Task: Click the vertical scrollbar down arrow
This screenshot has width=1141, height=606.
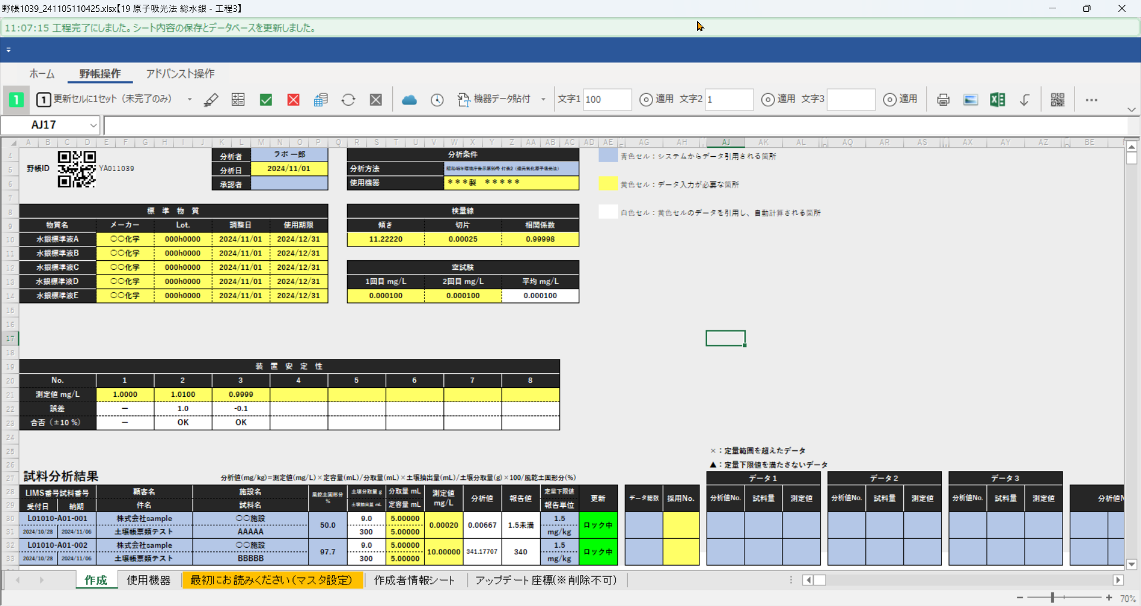Action: (1131, 564)
